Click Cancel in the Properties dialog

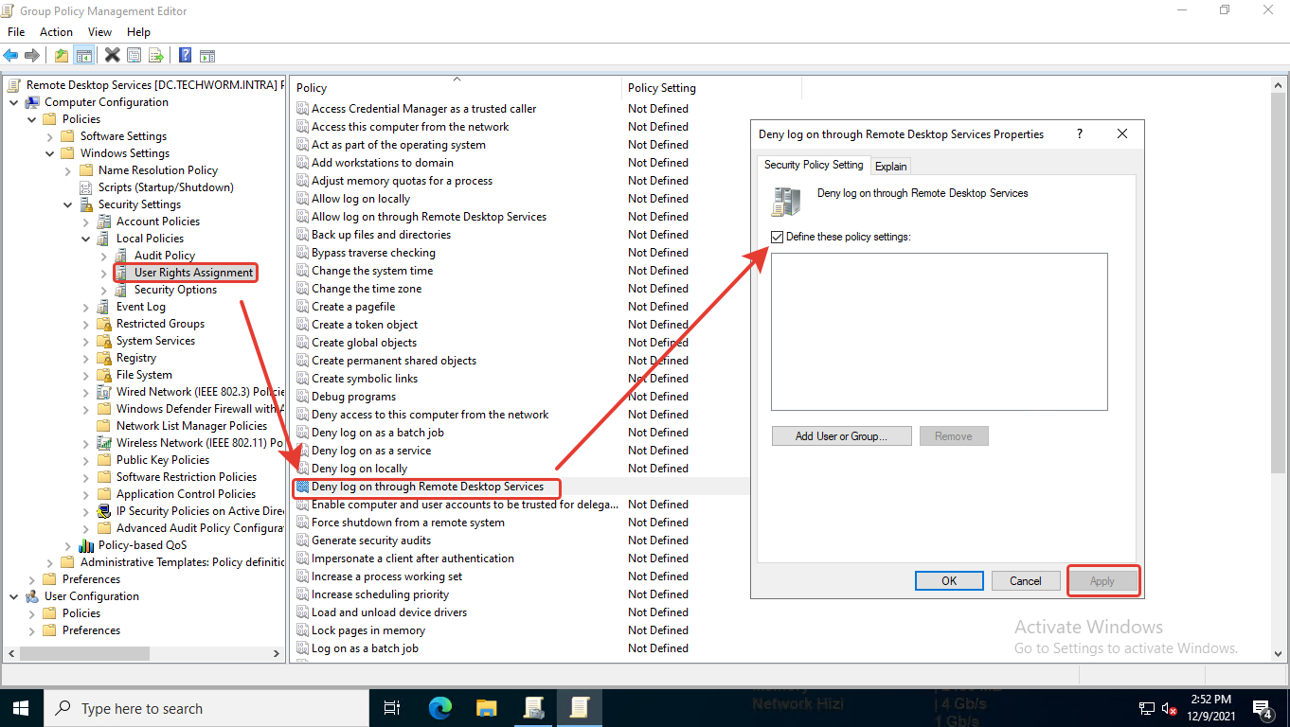(1025, 581)
